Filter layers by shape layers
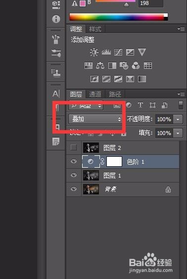This screenshot has height=279, width=187. click(x=152, y=105)
